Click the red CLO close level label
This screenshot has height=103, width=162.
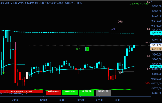(148, 83)
